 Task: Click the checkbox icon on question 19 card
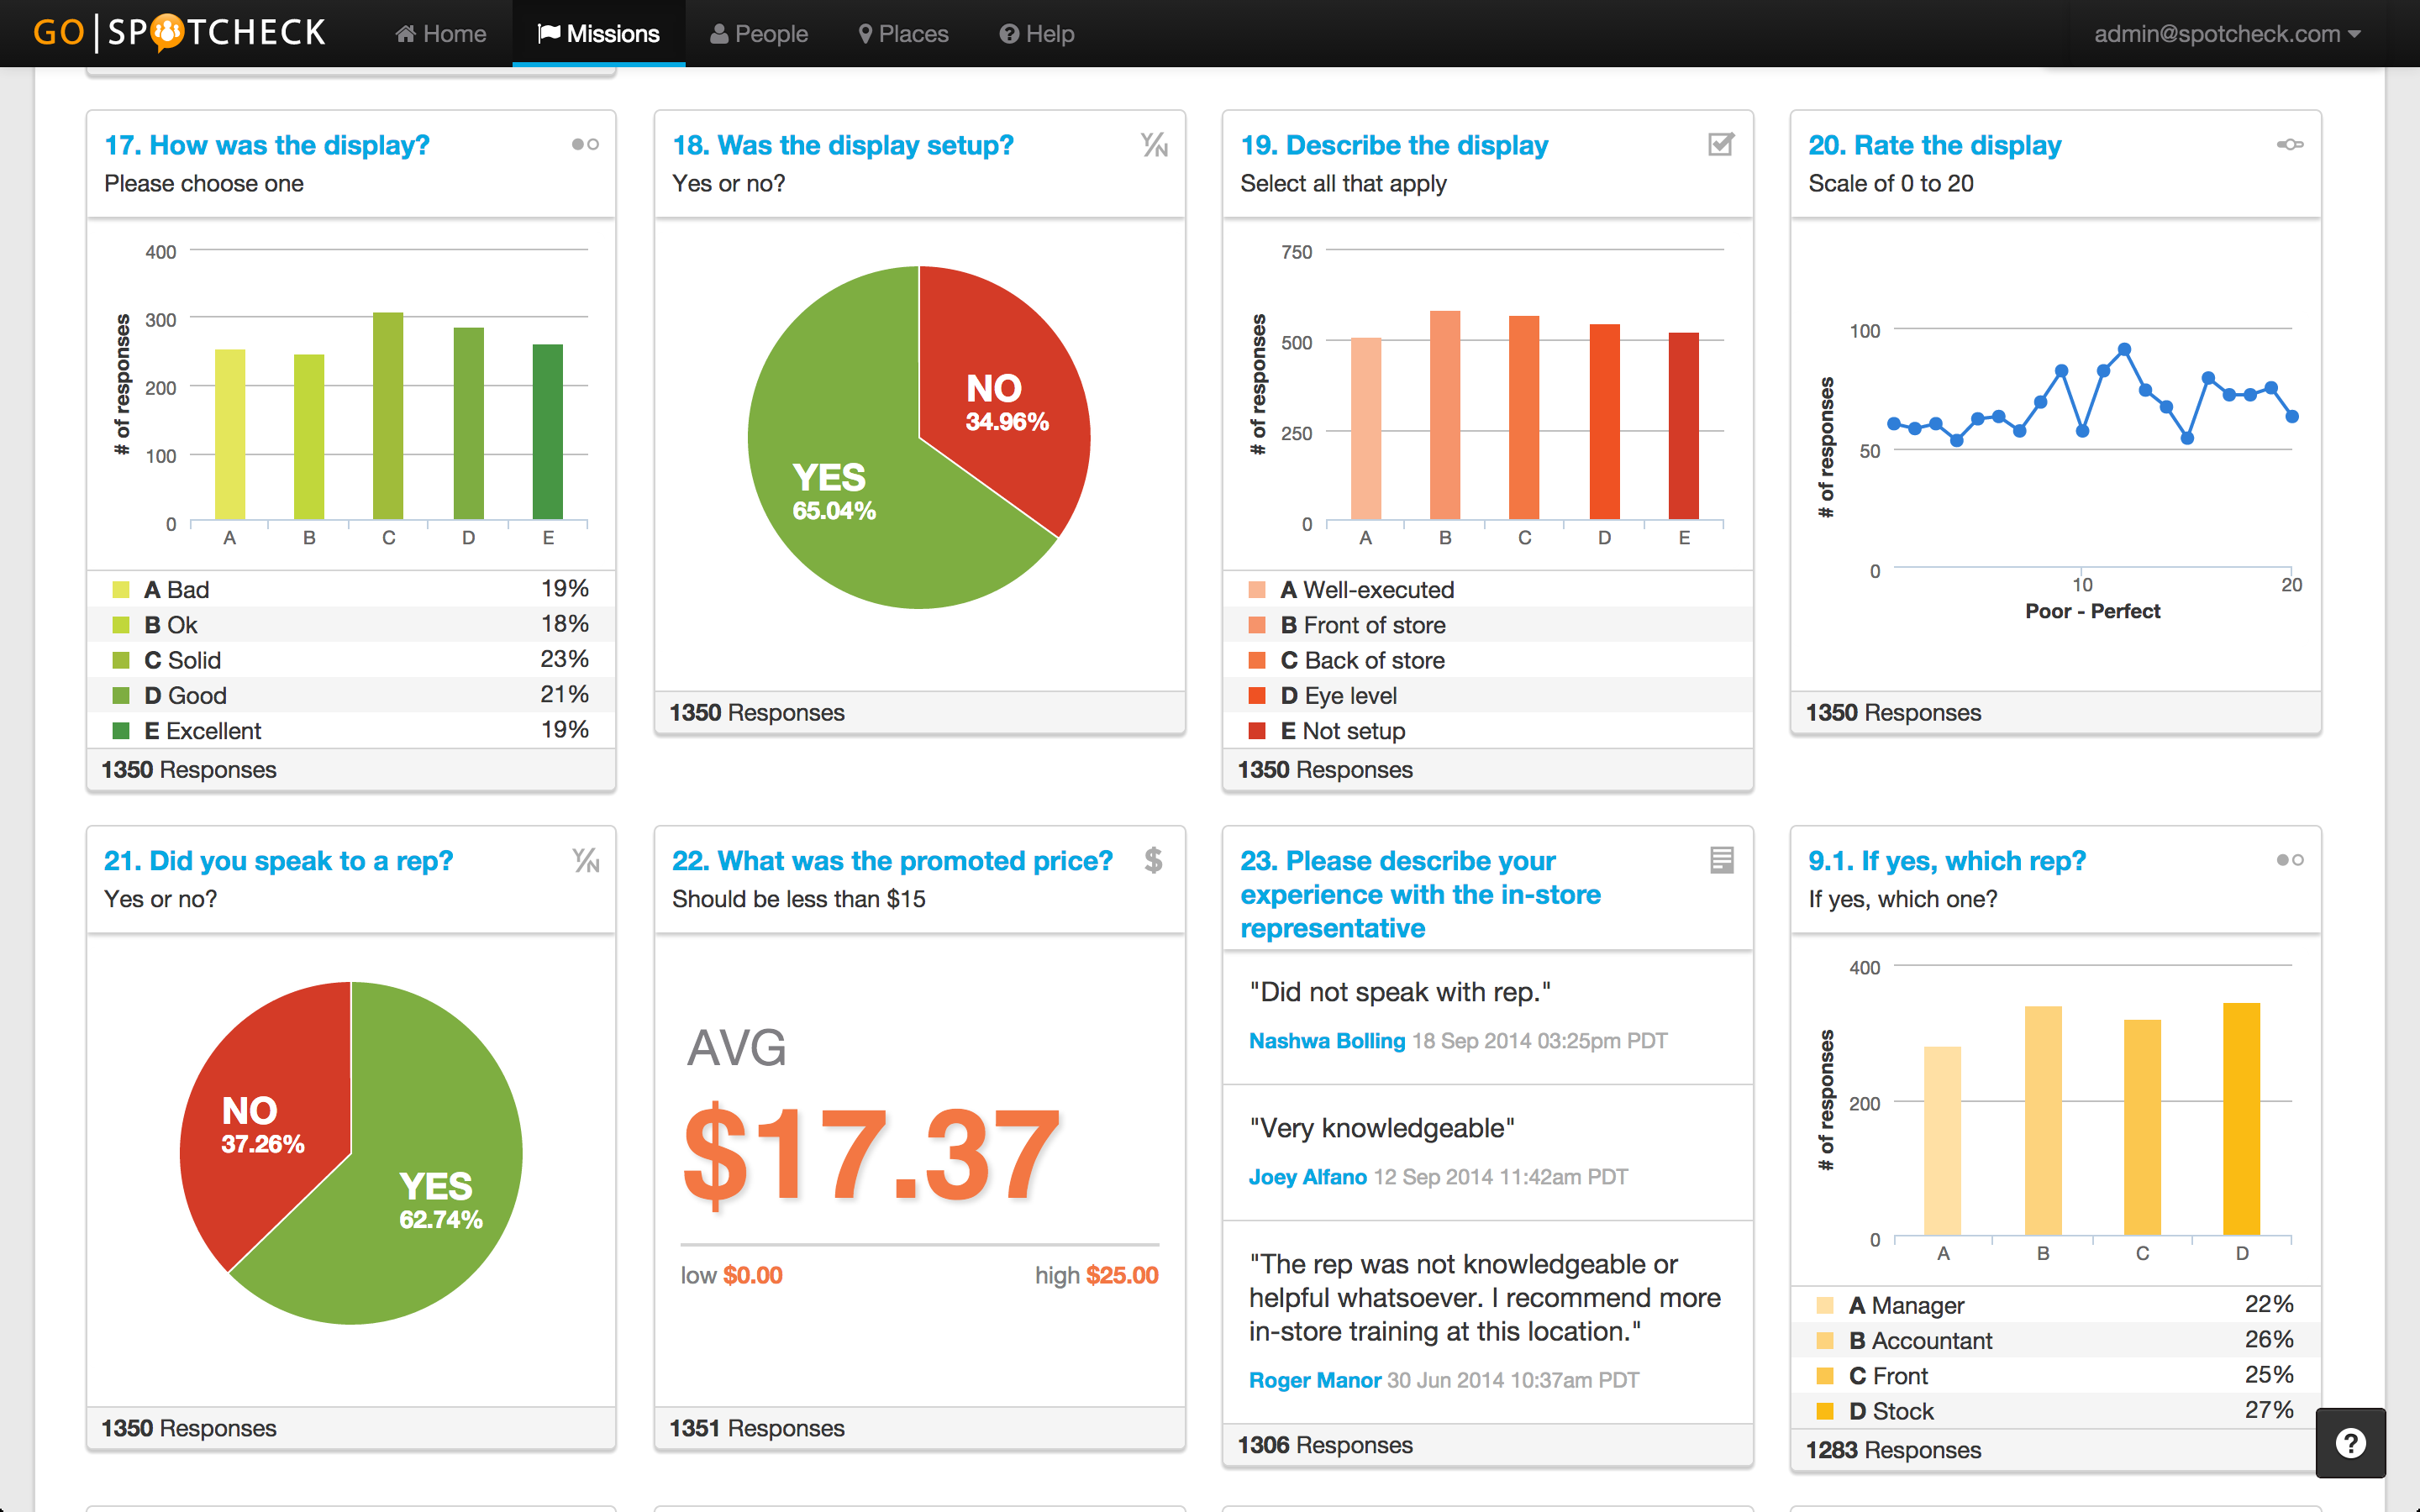[1720, 145]
